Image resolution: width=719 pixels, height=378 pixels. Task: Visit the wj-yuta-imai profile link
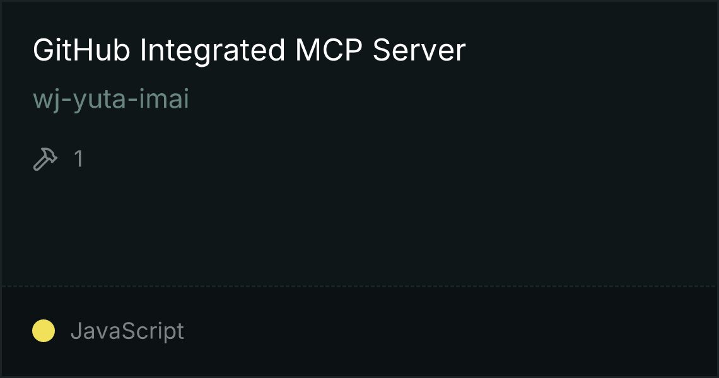click(111, 99)
